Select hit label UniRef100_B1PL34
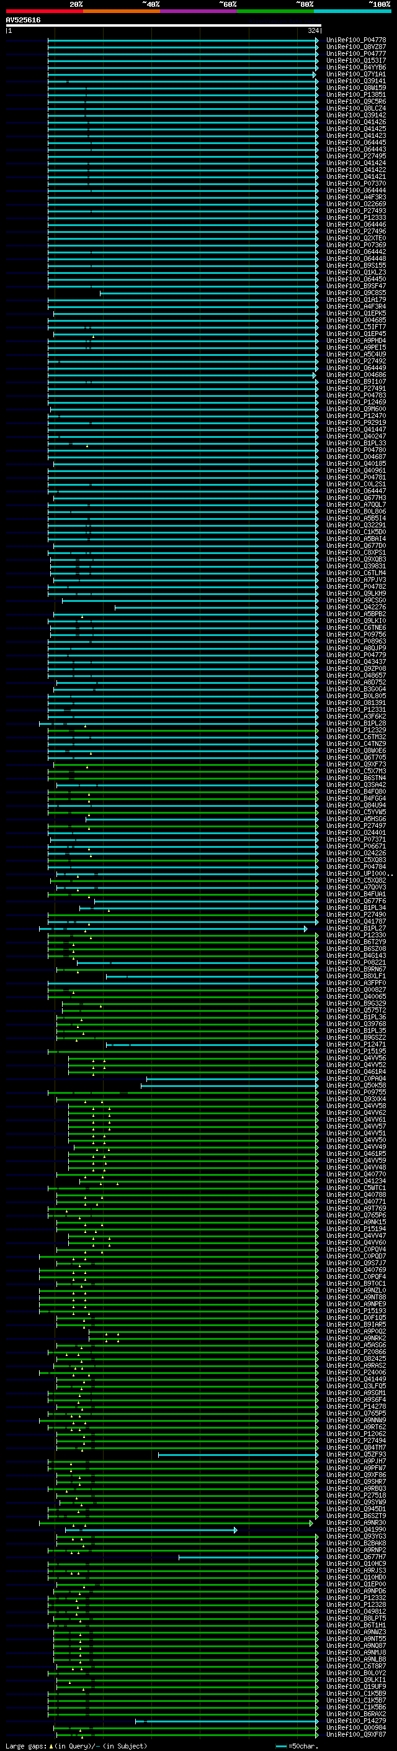The height and width of the screenshot is (1751, 397). [x=356, y=907]
